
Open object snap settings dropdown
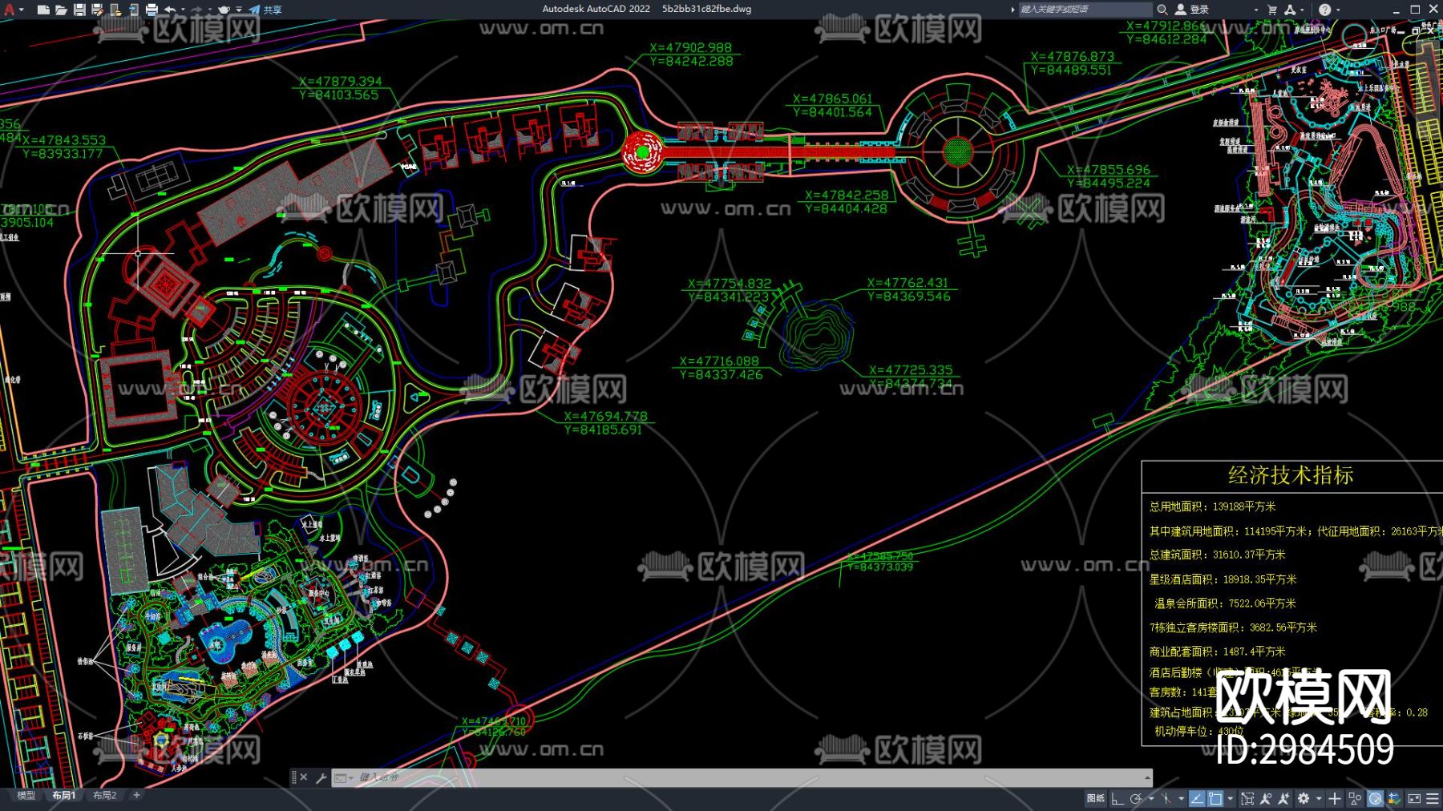(x=1230, y=799)
